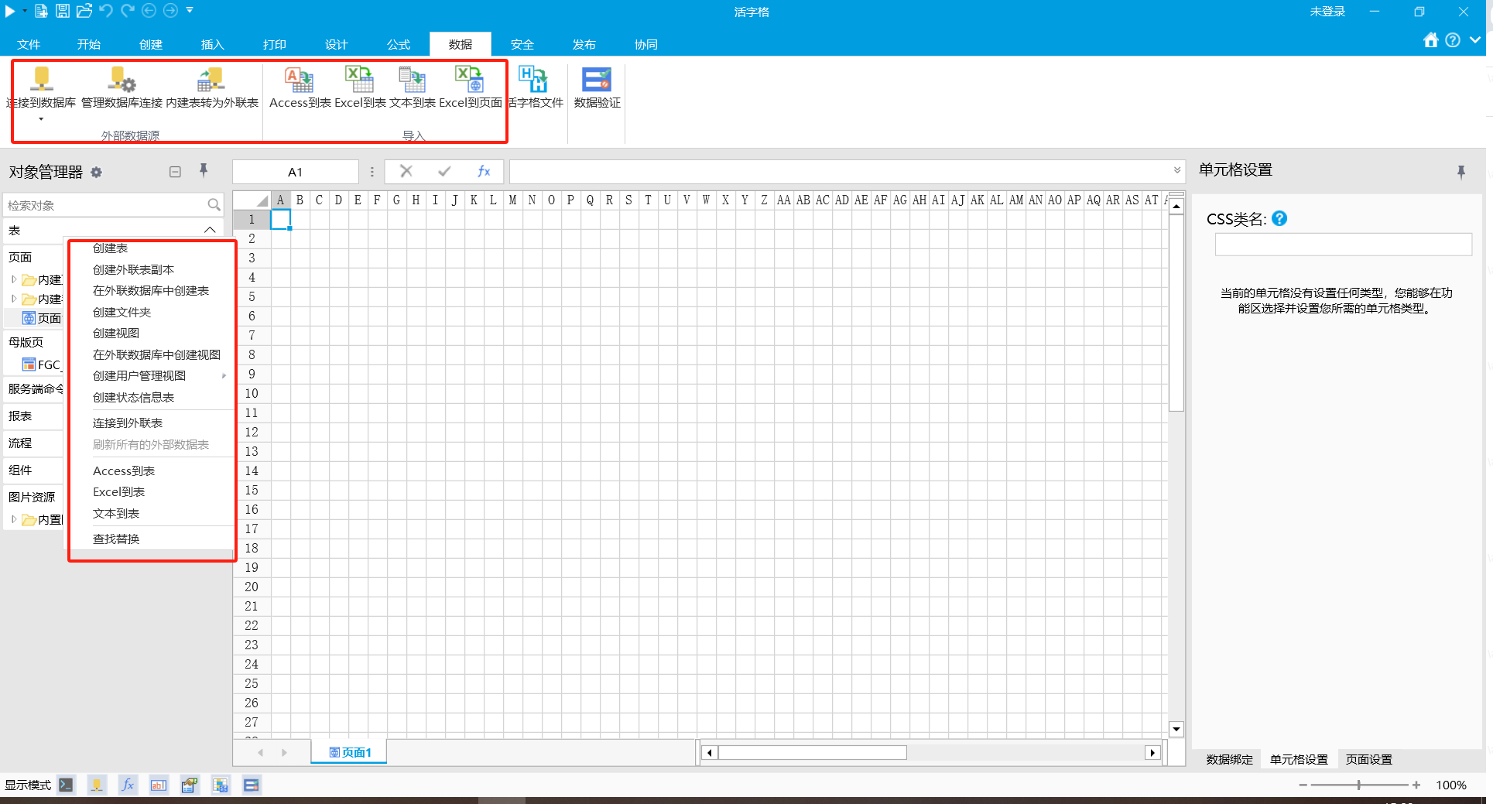1493x804 pixels.
Task: Switch to the 创建 ribbon tab
Action: click(x=151, y=44)
